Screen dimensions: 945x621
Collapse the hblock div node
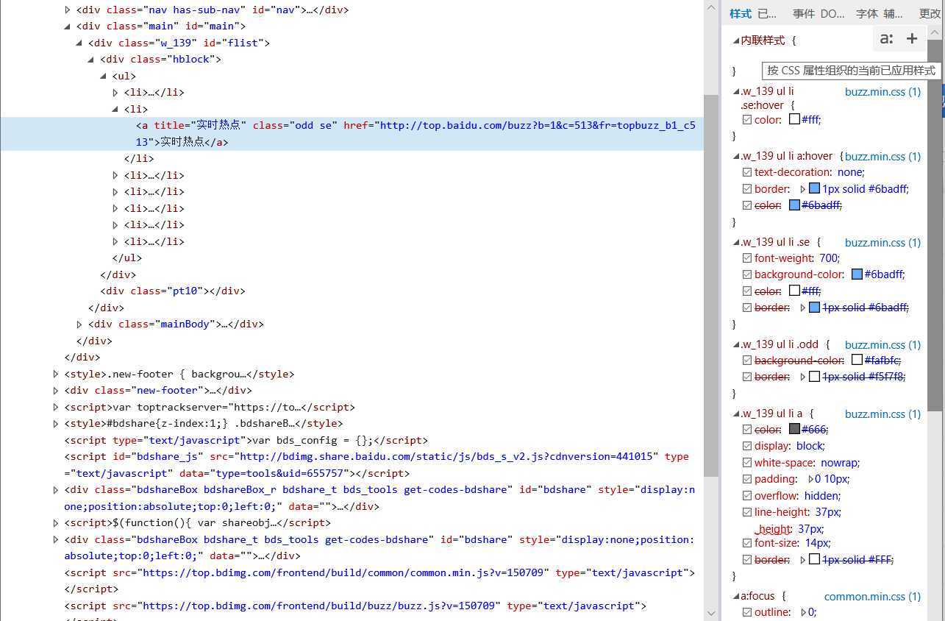click(x=91, y=60)
